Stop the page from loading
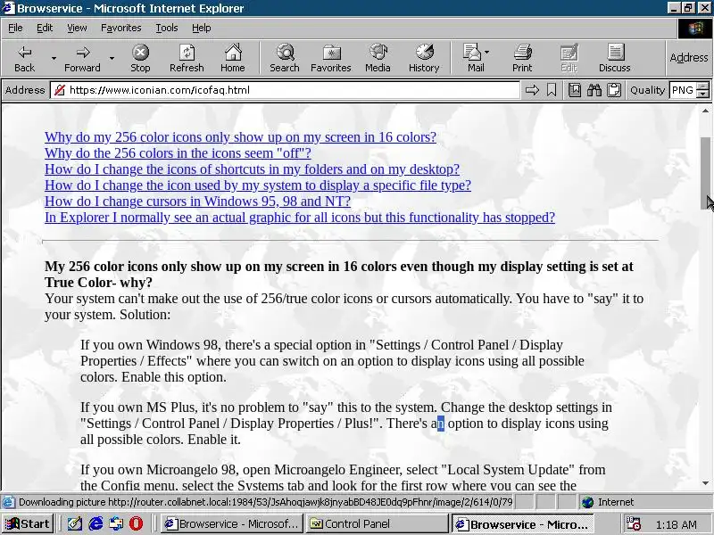 [140, 58]
